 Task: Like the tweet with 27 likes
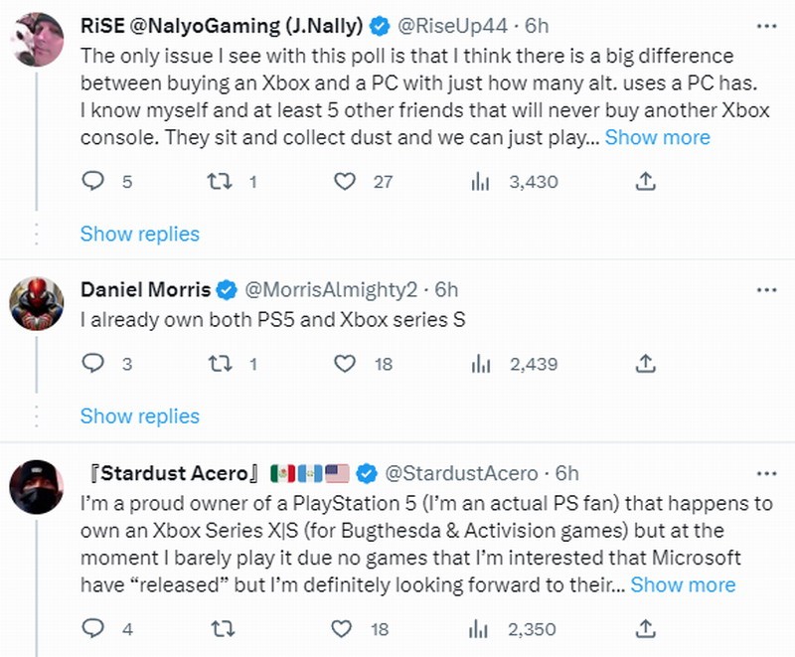345,181
